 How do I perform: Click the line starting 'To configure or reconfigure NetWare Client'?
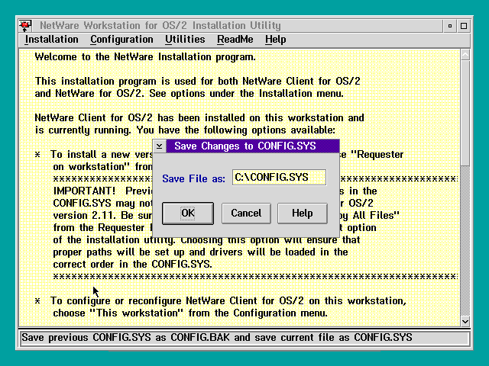(228, 301)
